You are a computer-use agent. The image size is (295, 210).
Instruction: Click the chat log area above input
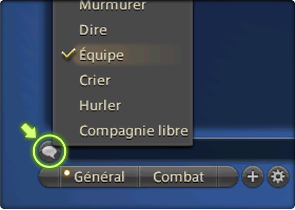coord(243,66)
